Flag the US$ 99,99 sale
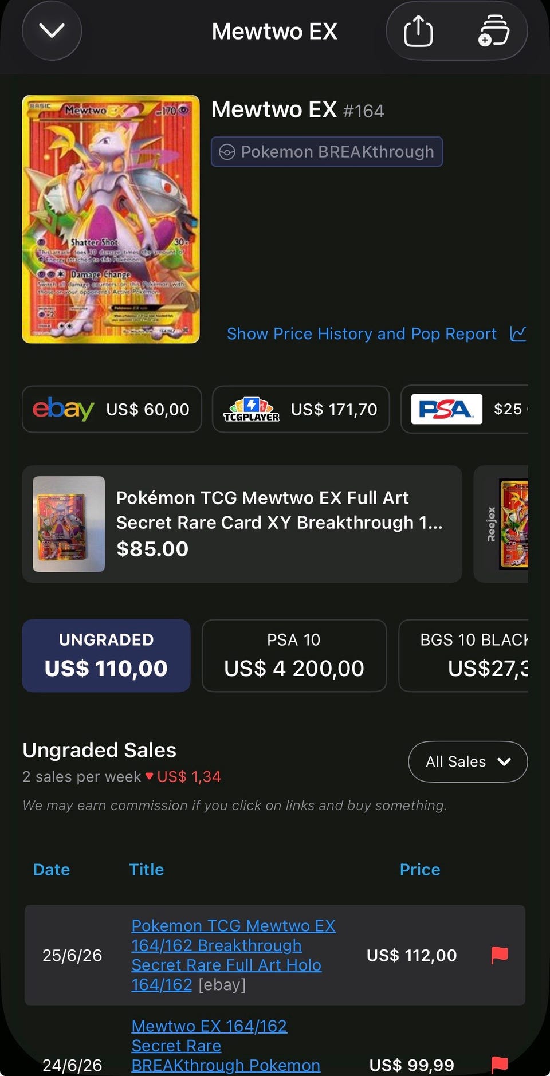Screen dimensions: 550x1076 tap(500, 1065)
